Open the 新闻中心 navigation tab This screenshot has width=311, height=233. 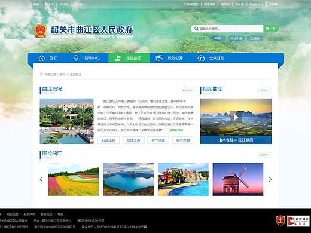pos(88,58)
